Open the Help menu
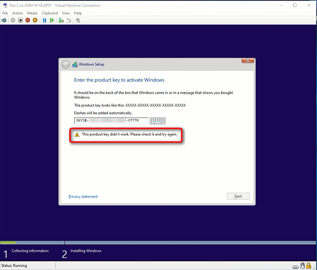Viewport: 317px width, 270px height. point(78,13)
